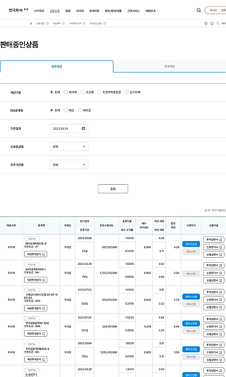Viewport: 226px width, 377px height.
Task: Select the 비대상 radio in ISA중개형
Action: click(80, 110)
